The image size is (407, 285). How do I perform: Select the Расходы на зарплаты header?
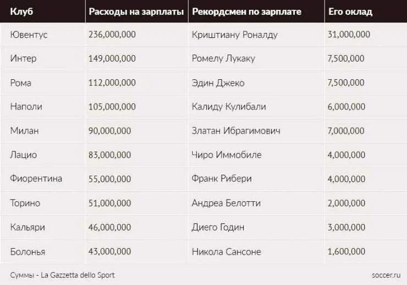pos(136,12)
